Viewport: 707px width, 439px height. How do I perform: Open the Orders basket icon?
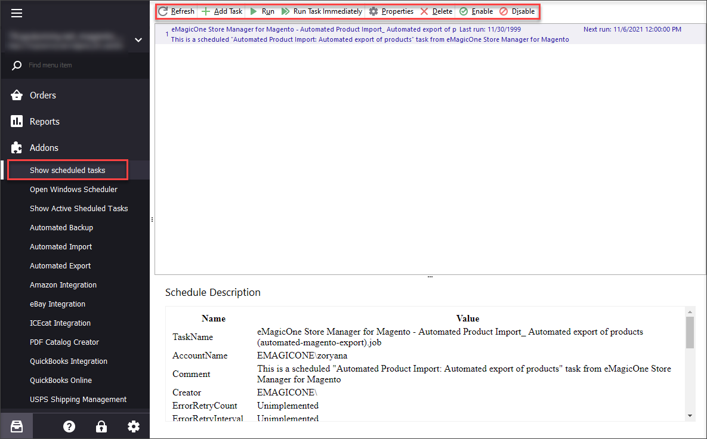tap(17, 95)
